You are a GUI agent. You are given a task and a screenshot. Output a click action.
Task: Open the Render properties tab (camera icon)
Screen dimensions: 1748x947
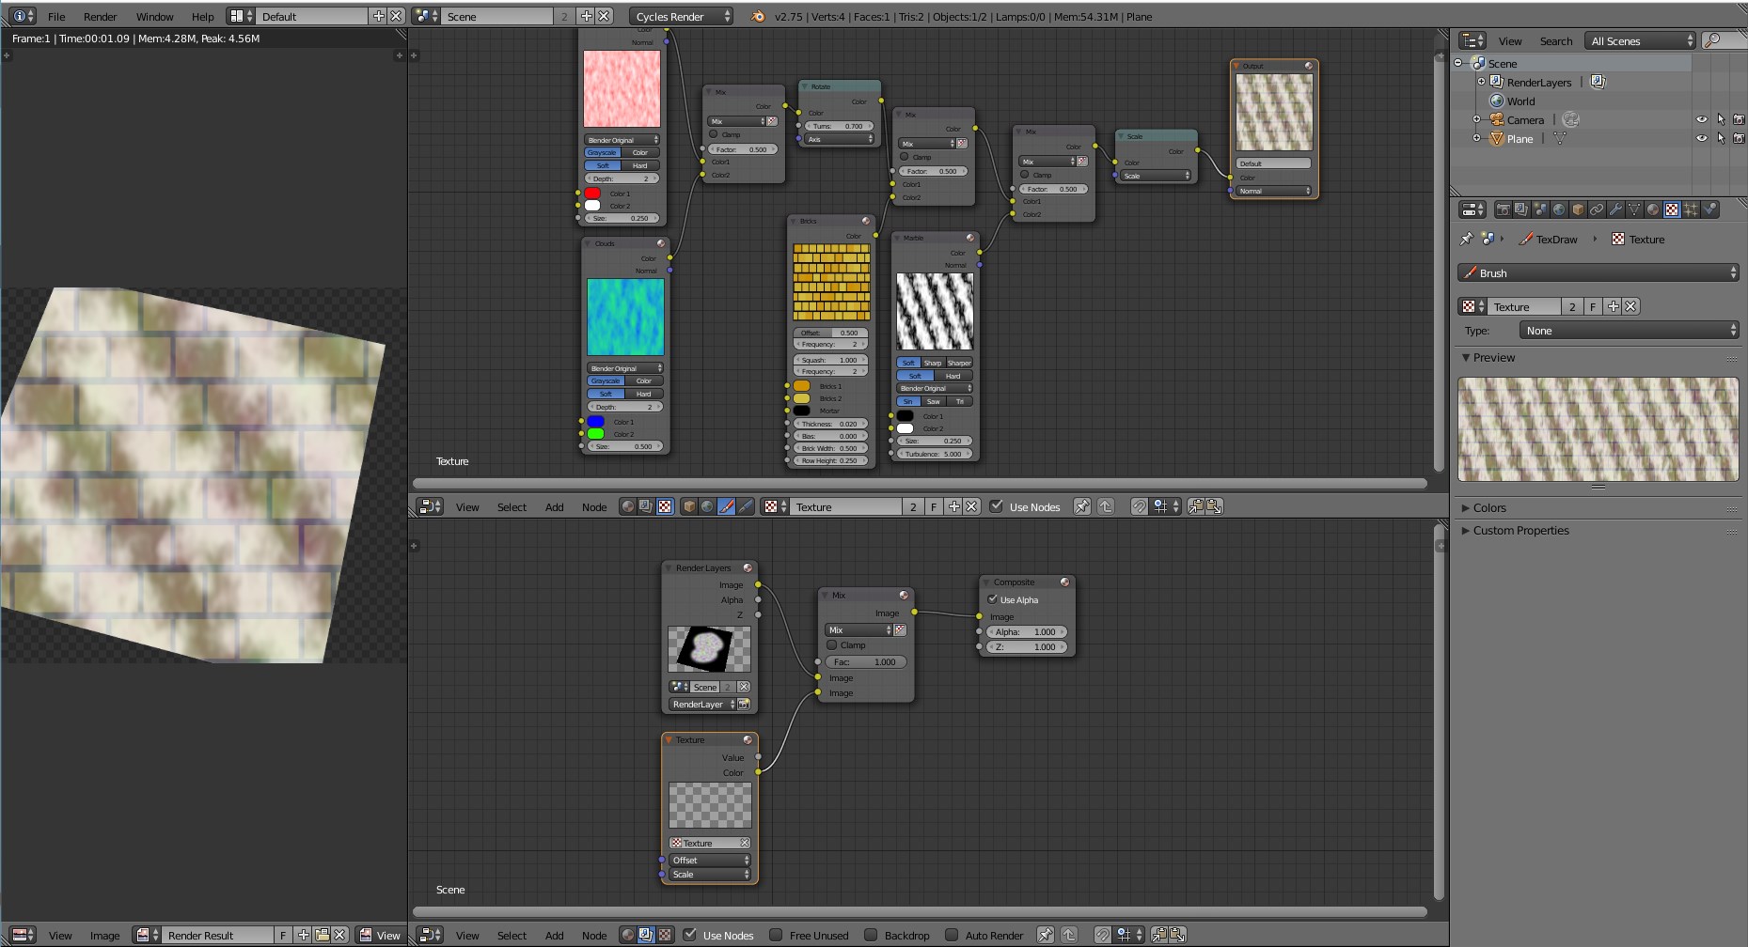[x=1504, y=210]
